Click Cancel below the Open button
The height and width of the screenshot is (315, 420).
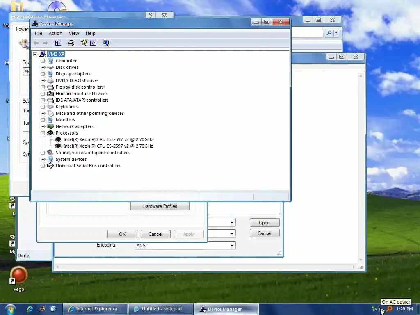[x=265, y=233]
